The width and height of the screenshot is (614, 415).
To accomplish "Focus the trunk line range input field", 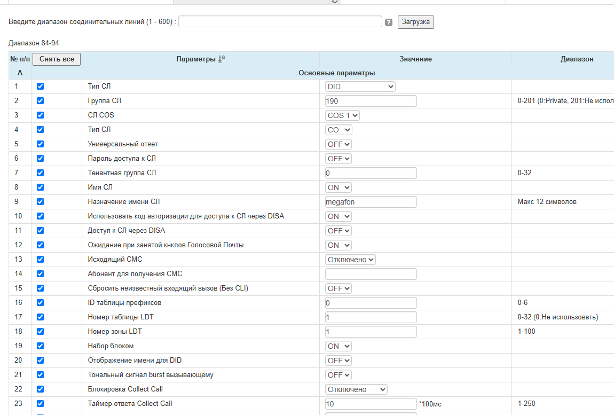I will pos(280,21).
